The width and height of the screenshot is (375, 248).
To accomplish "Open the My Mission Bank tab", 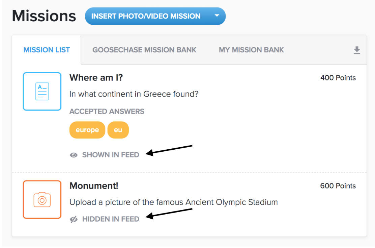I will click(x=251, y=50).
